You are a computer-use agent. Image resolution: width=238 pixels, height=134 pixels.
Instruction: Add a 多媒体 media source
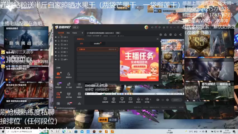pyautogui.click(x=130, y=100)
